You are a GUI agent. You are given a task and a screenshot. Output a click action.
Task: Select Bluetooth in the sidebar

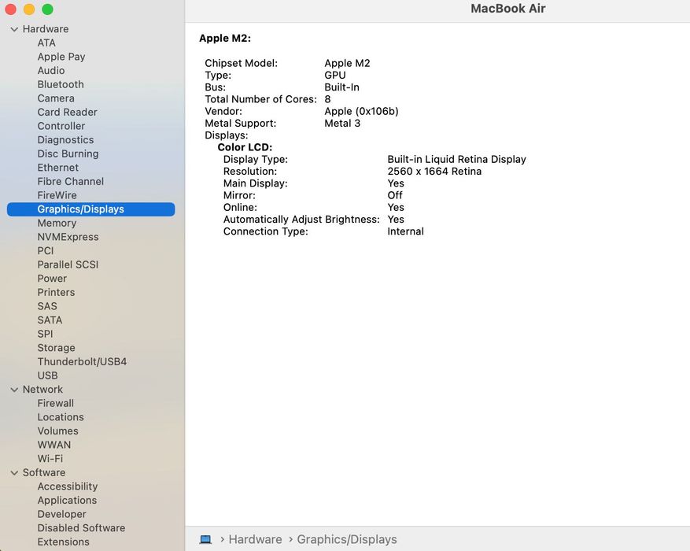[x=61, y=84]
